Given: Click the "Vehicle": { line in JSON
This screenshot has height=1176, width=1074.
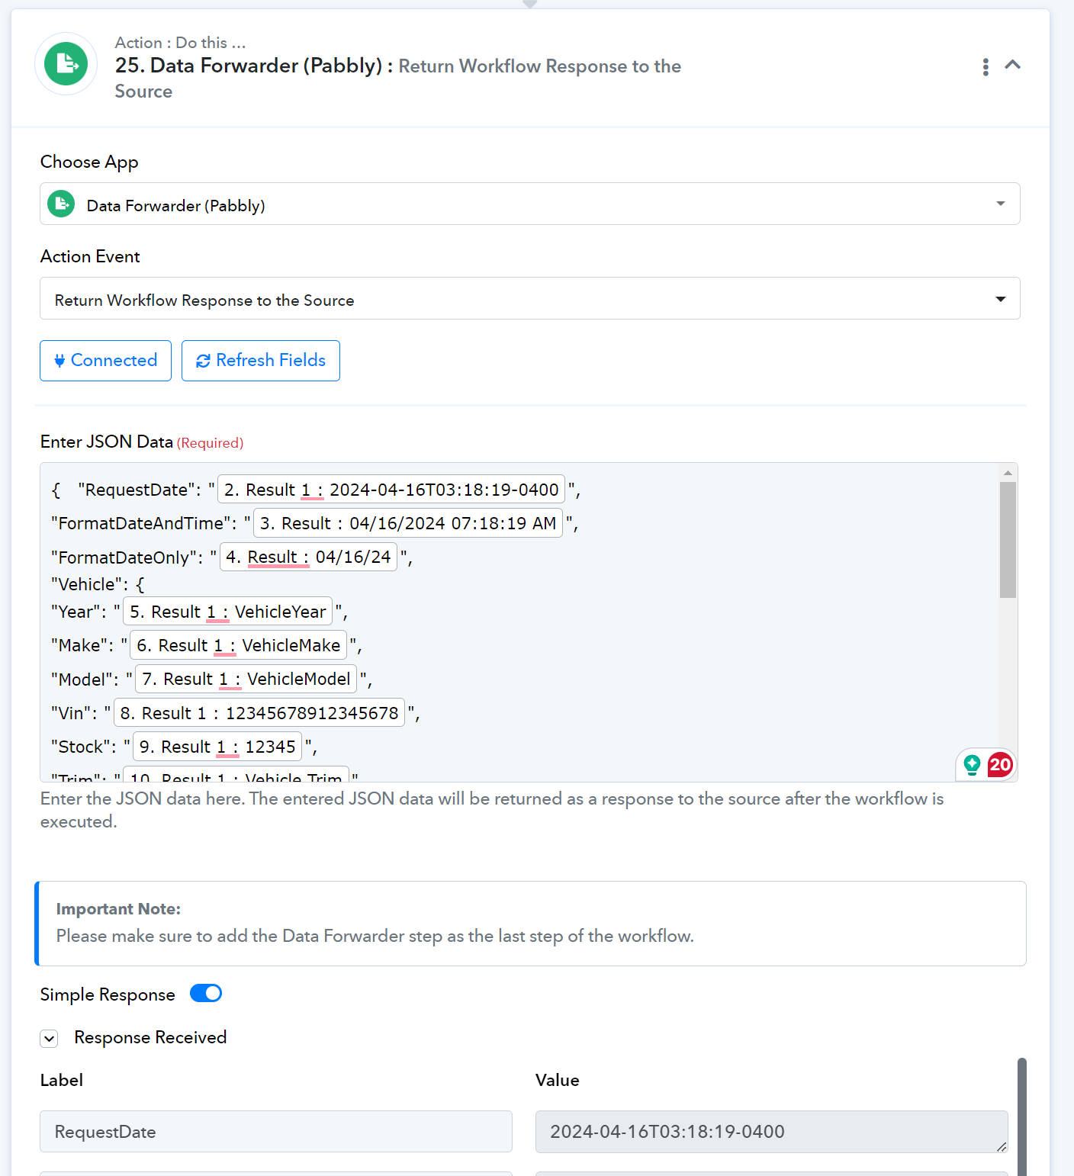Looking at the screenshot, I should coord(98,584).
